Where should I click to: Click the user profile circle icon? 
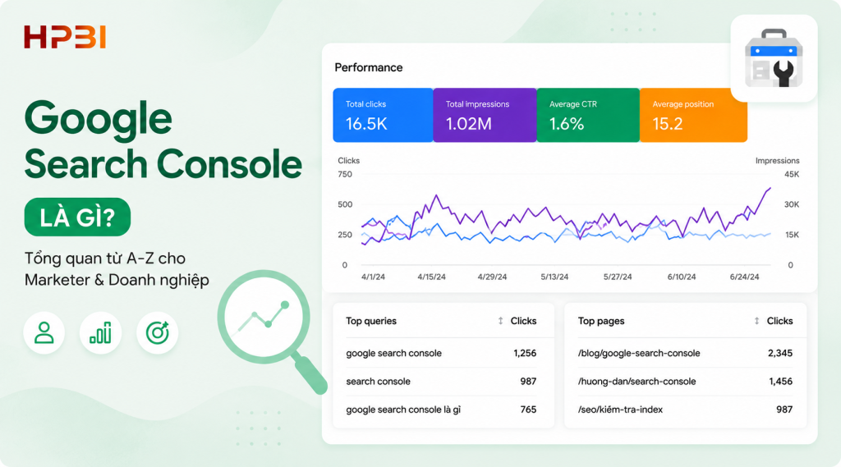tap(44, 333)
